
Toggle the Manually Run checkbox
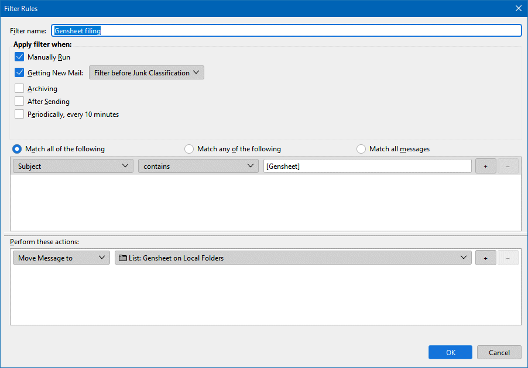point(19,57)
